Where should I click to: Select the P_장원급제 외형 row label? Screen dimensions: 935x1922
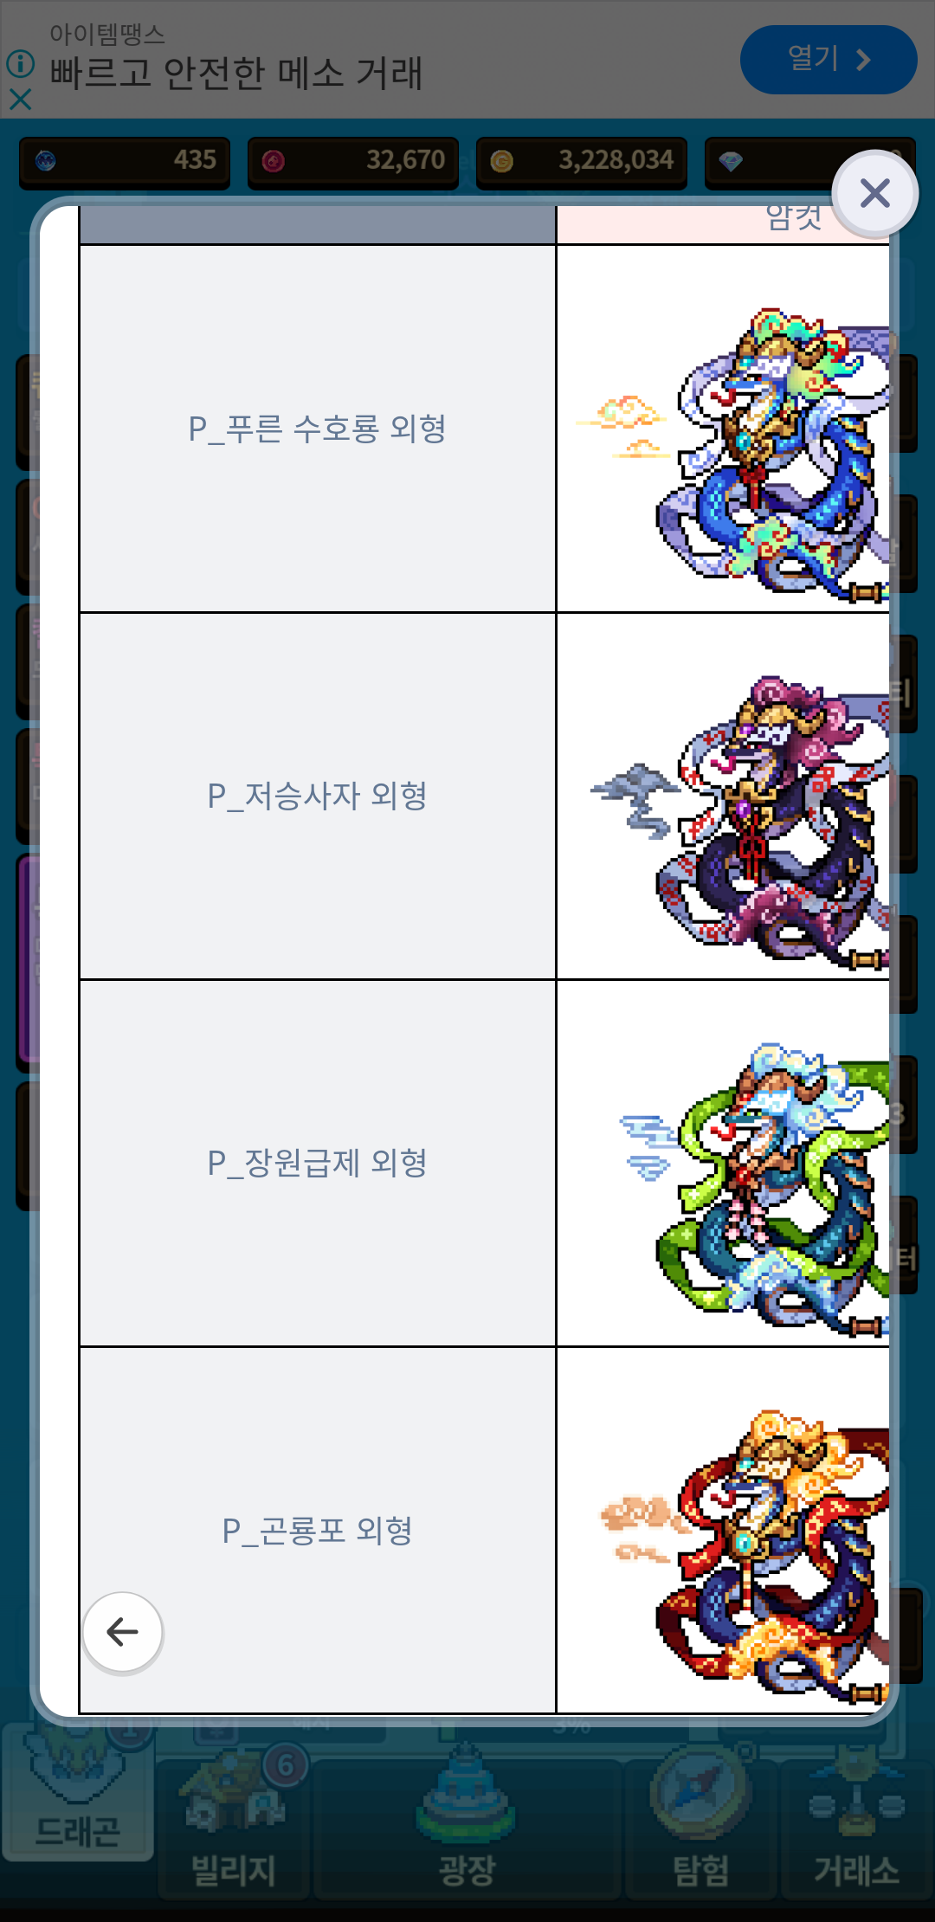317,1163
